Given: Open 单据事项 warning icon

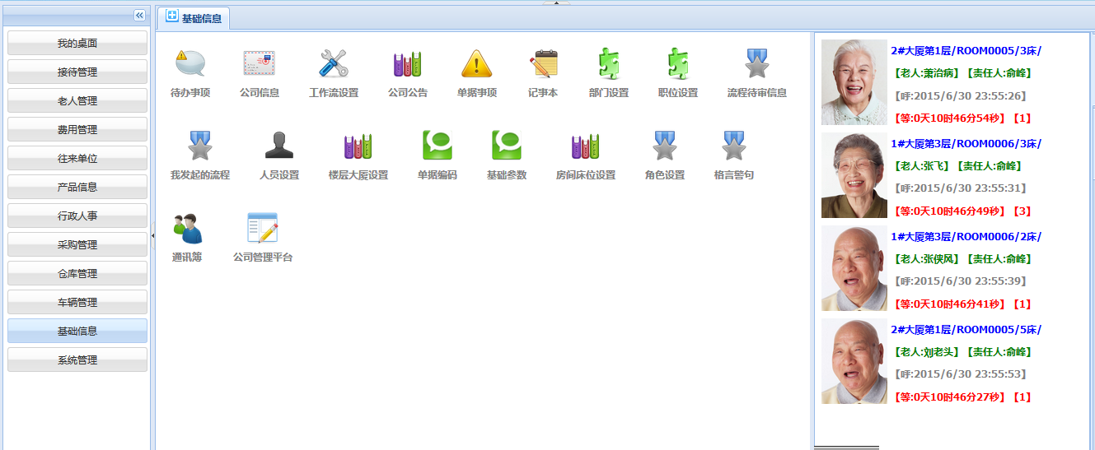Looking at the screenshot, I should click(x=476, y=63).
